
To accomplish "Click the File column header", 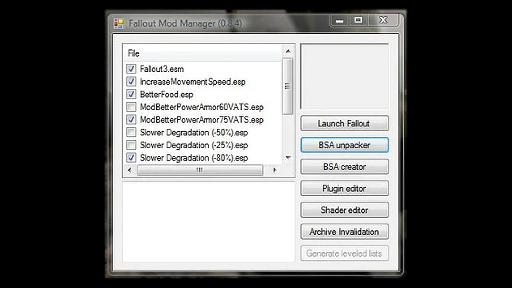I will coord(202,53).
